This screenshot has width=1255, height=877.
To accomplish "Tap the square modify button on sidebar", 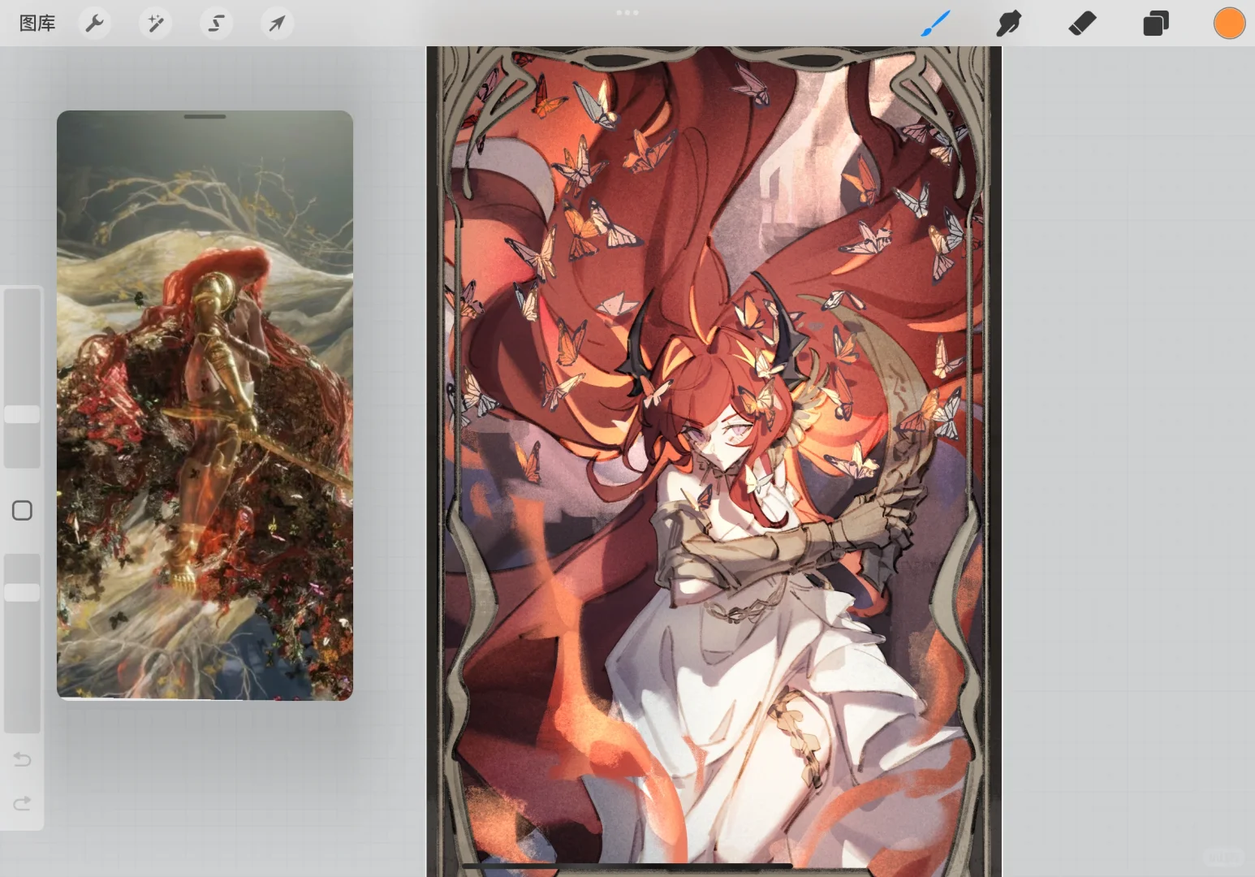I will [22, 511].
